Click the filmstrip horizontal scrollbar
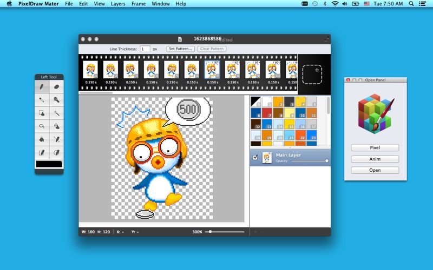This screenshot has height=270, width=433. (x=96, y=93)
